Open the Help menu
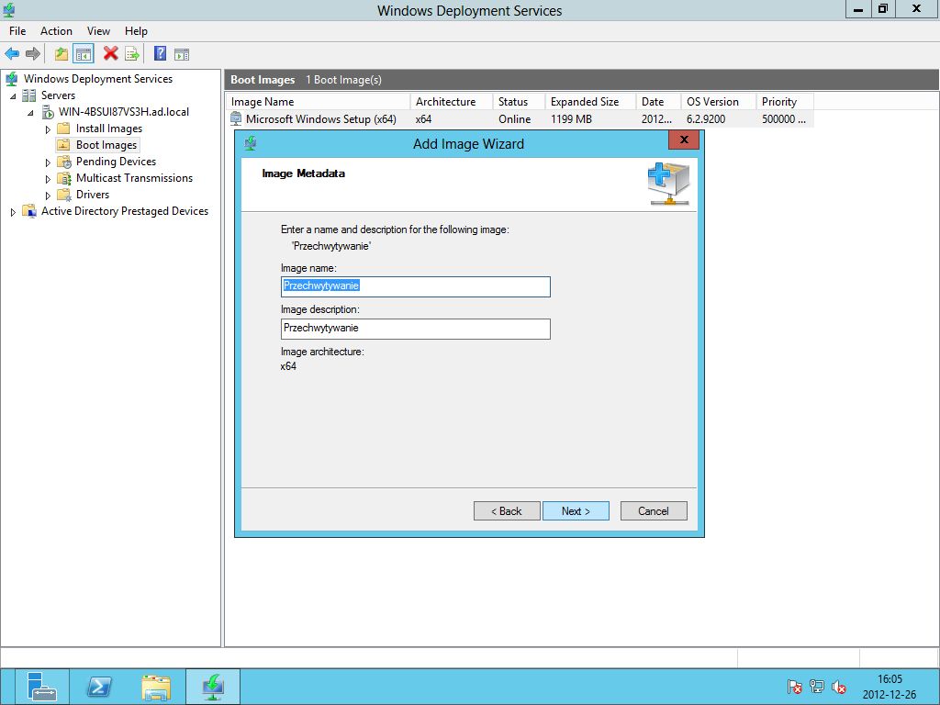The height and width of the screenshot is (705, 940). click(x=136, y=31)
